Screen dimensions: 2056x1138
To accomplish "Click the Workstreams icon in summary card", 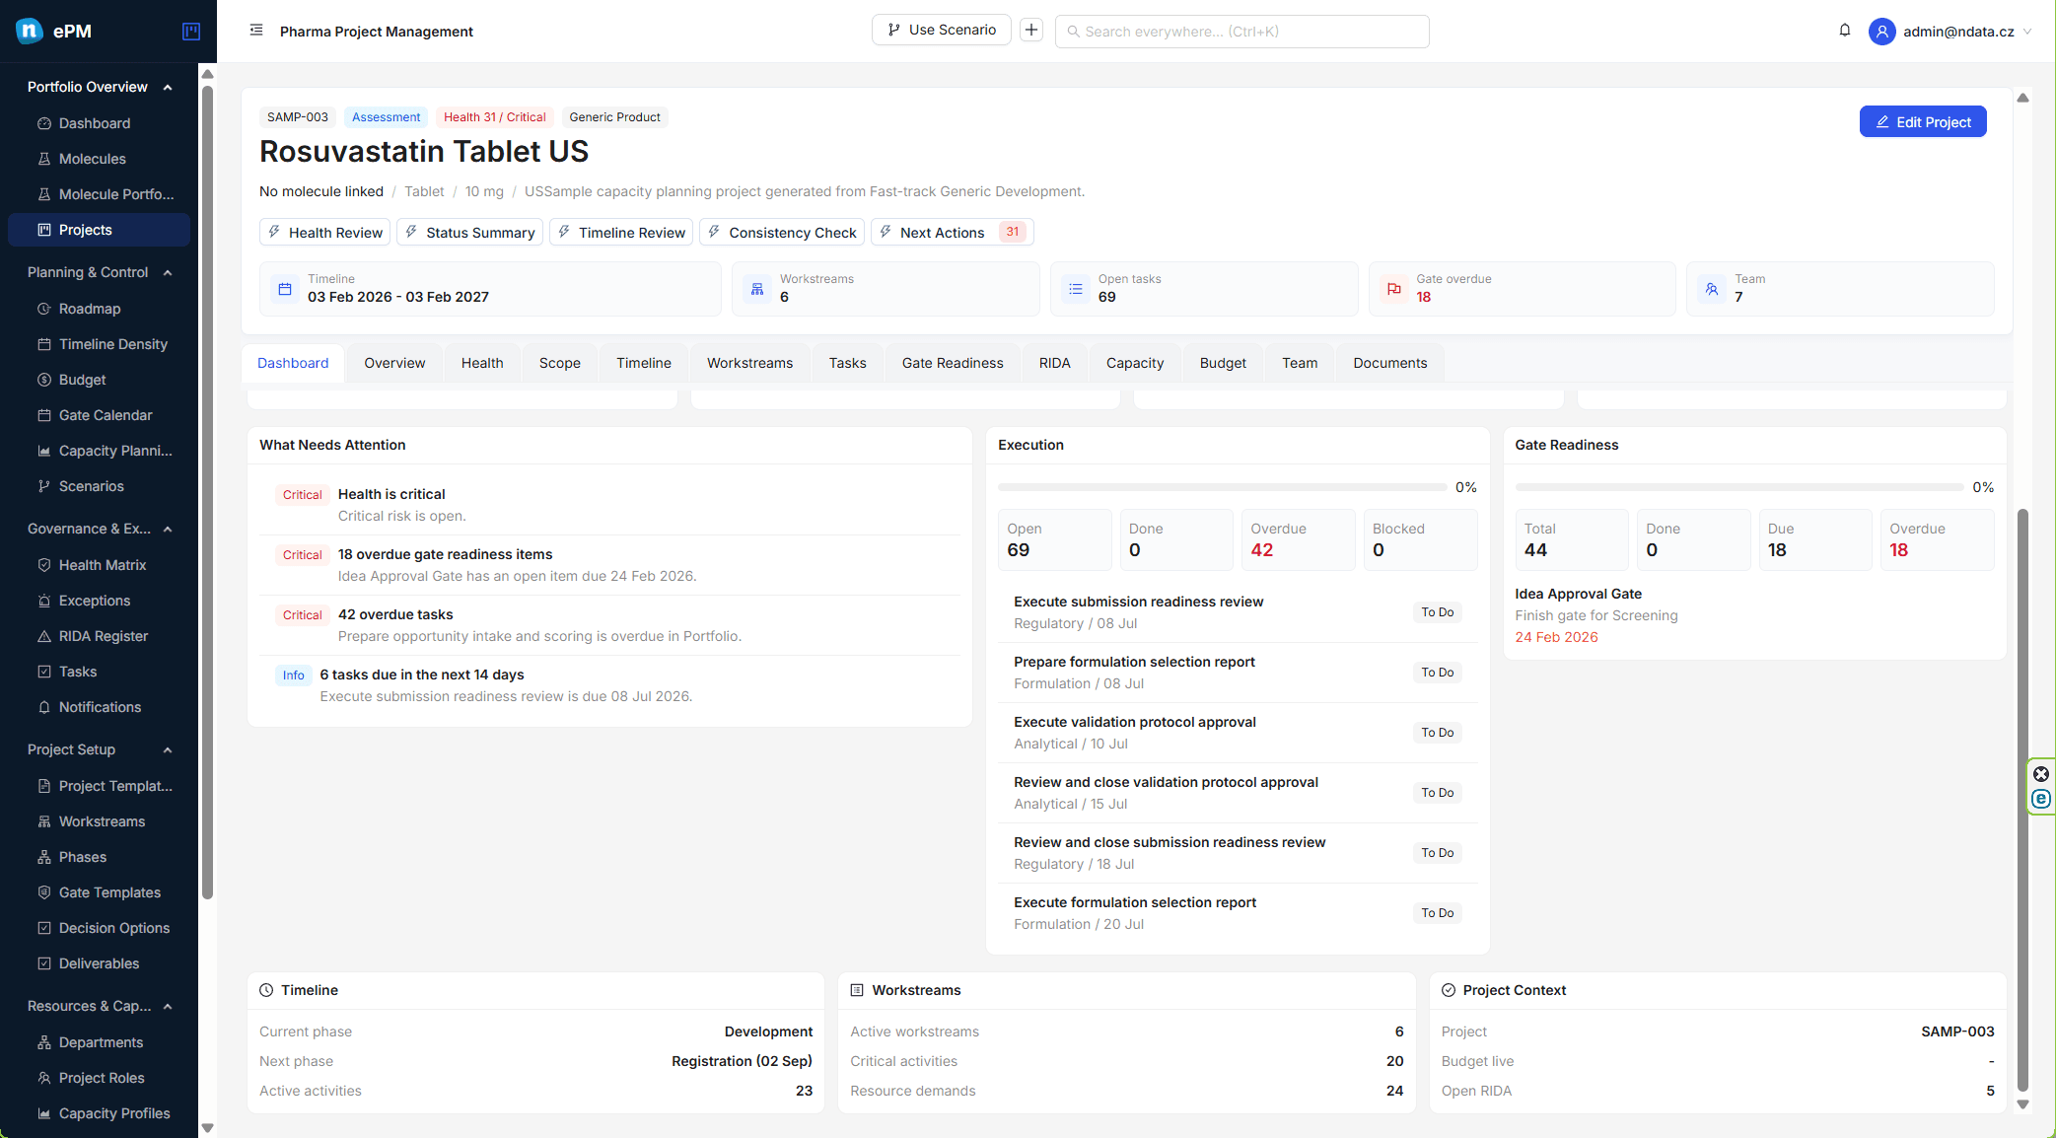I will point(757,289).
